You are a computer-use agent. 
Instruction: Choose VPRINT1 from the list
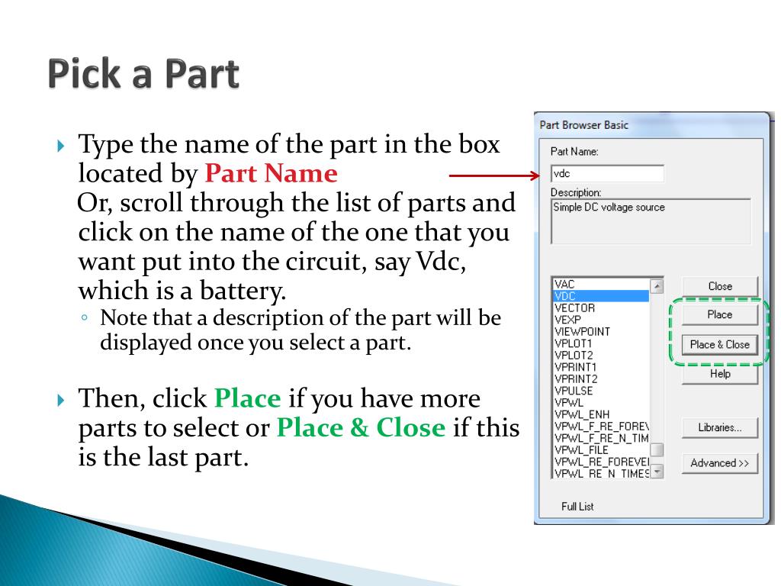(601, 367)
